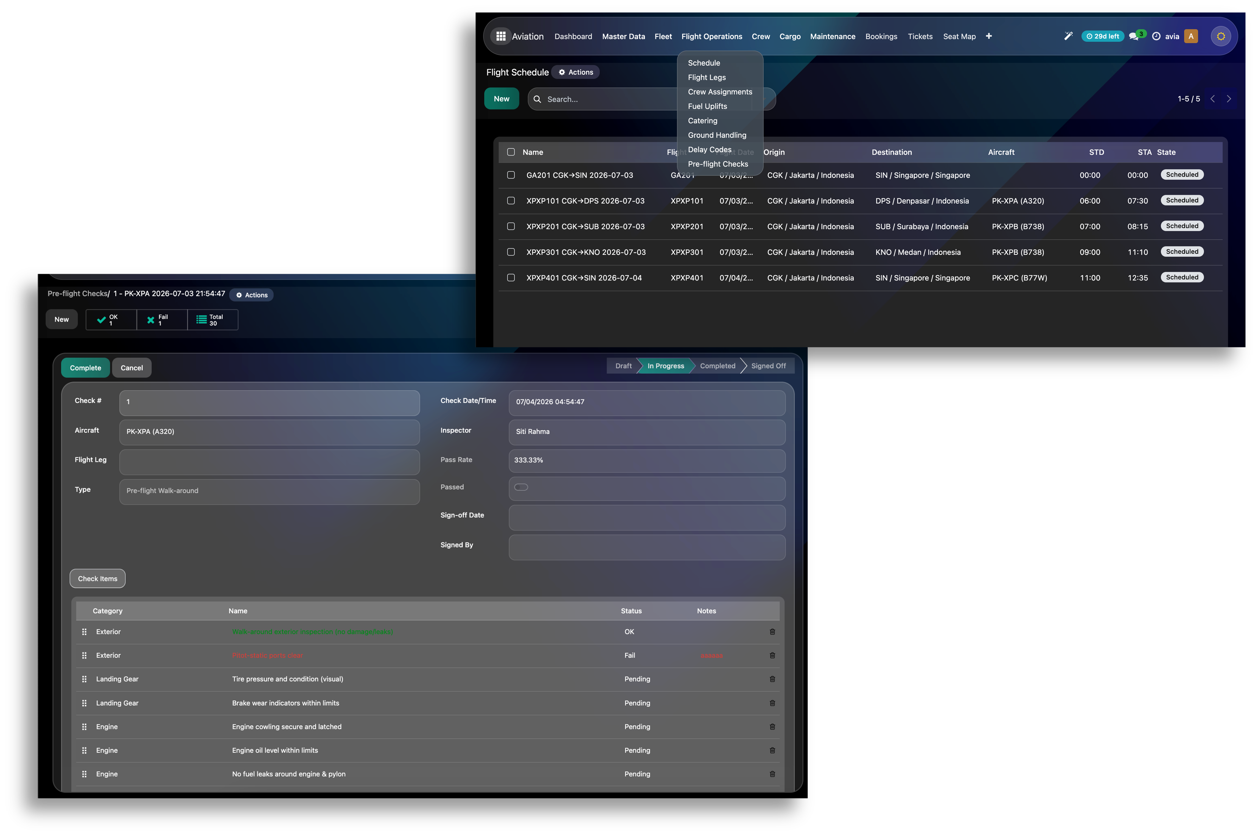This screenshot has height=836, width=1258.
Task: Click the green Complete button
Action: pos(85,368)
